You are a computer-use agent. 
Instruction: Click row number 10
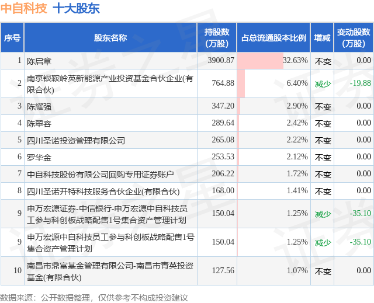(x=18, y=270)
